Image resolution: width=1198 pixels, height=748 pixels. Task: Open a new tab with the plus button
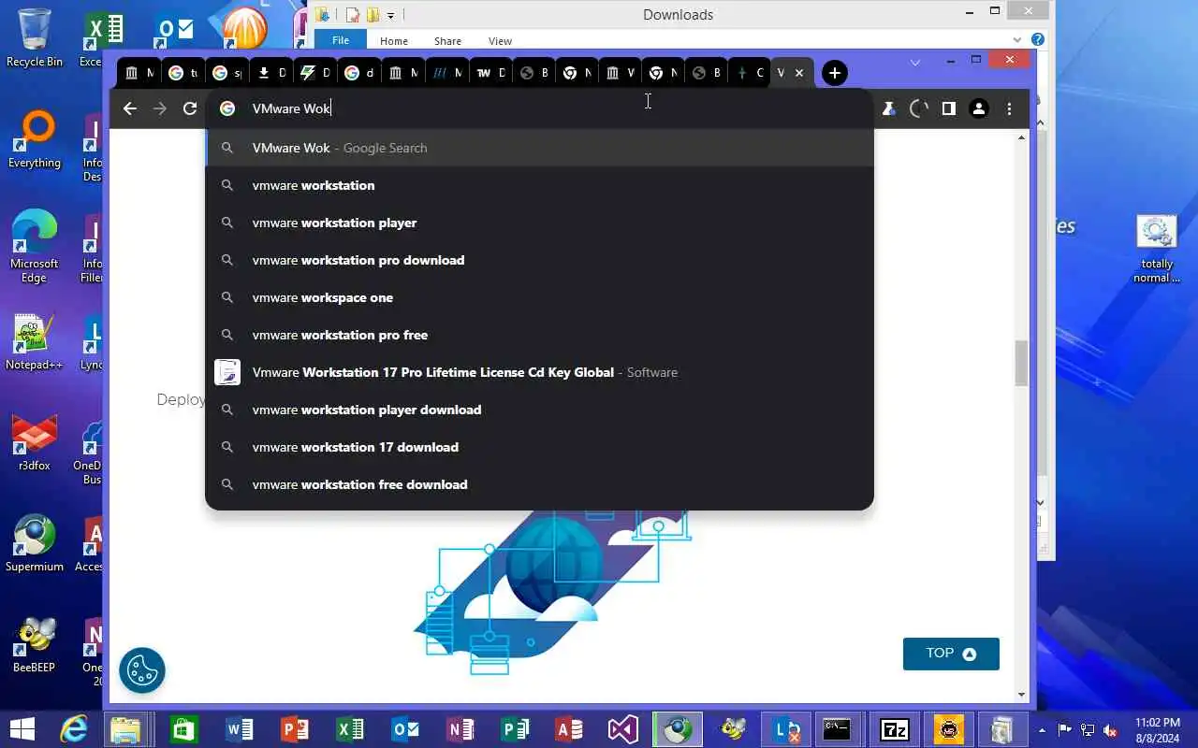point(835,73)
